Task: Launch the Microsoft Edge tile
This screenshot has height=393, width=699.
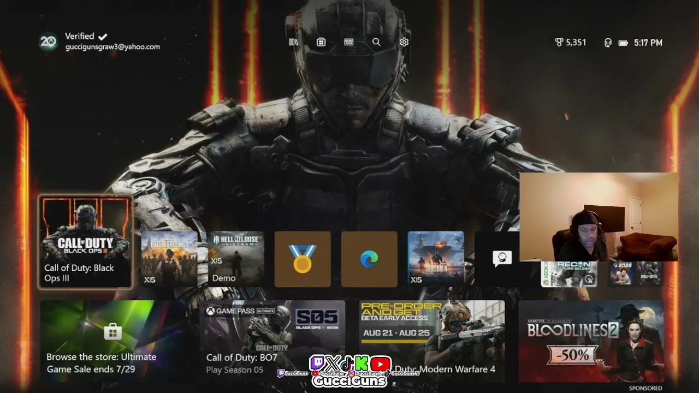Action: (369, 259)
